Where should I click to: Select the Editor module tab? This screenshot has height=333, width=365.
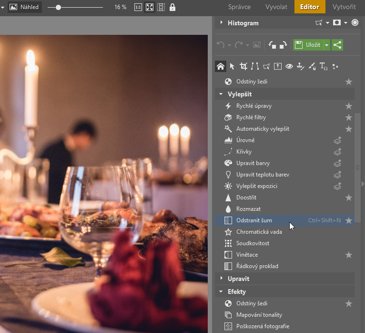point(310,7)
